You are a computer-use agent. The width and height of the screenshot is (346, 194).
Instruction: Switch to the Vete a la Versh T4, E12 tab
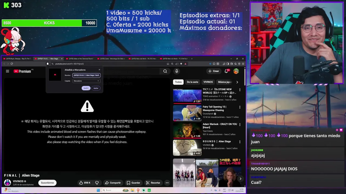(x=143, y=58)
